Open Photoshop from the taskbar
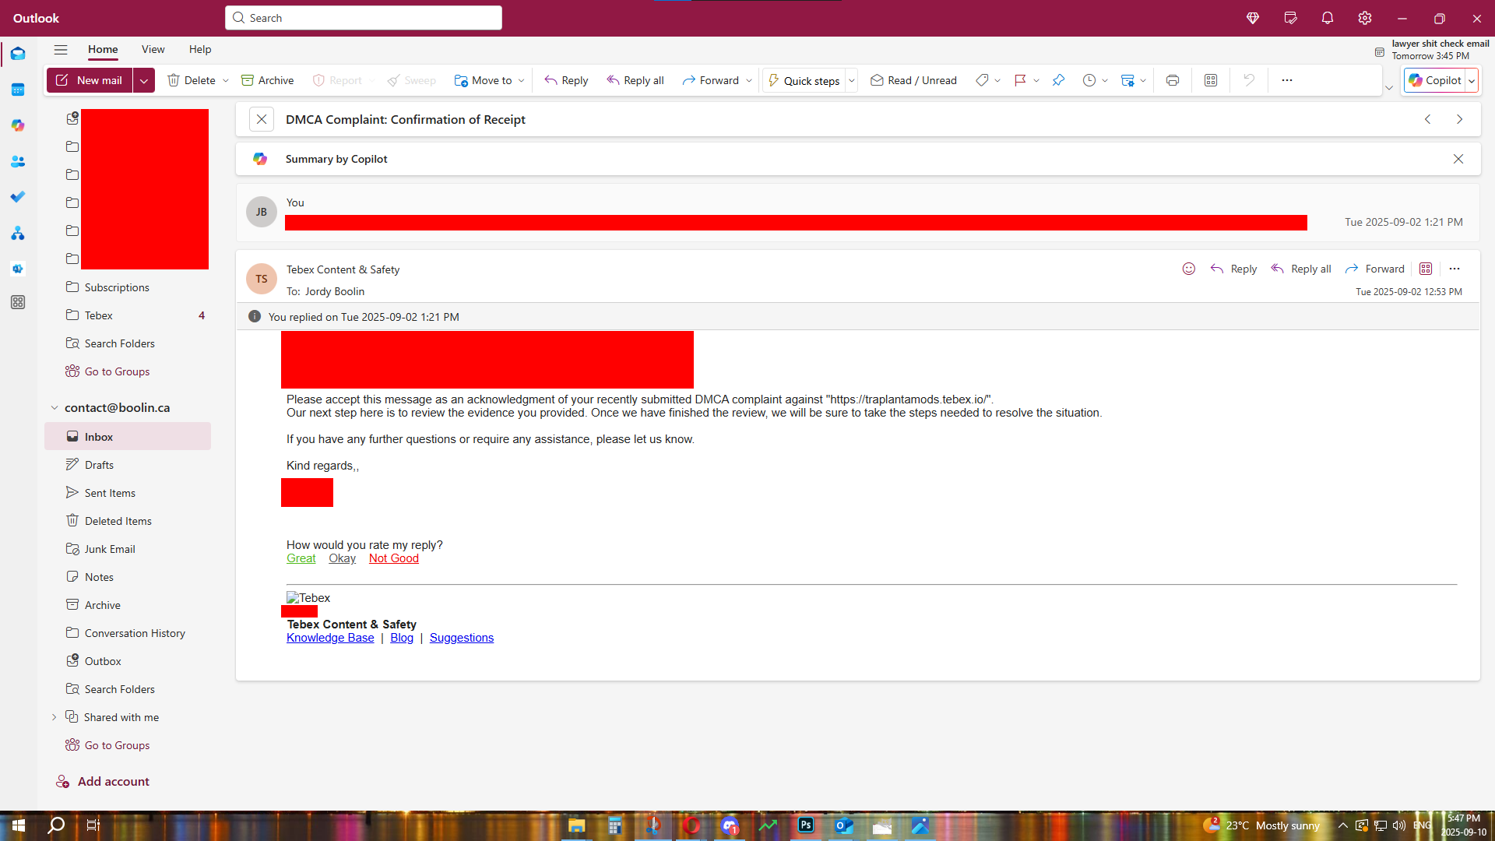The width and height of the screenshot is (1495, 841). tap(806, 825)
